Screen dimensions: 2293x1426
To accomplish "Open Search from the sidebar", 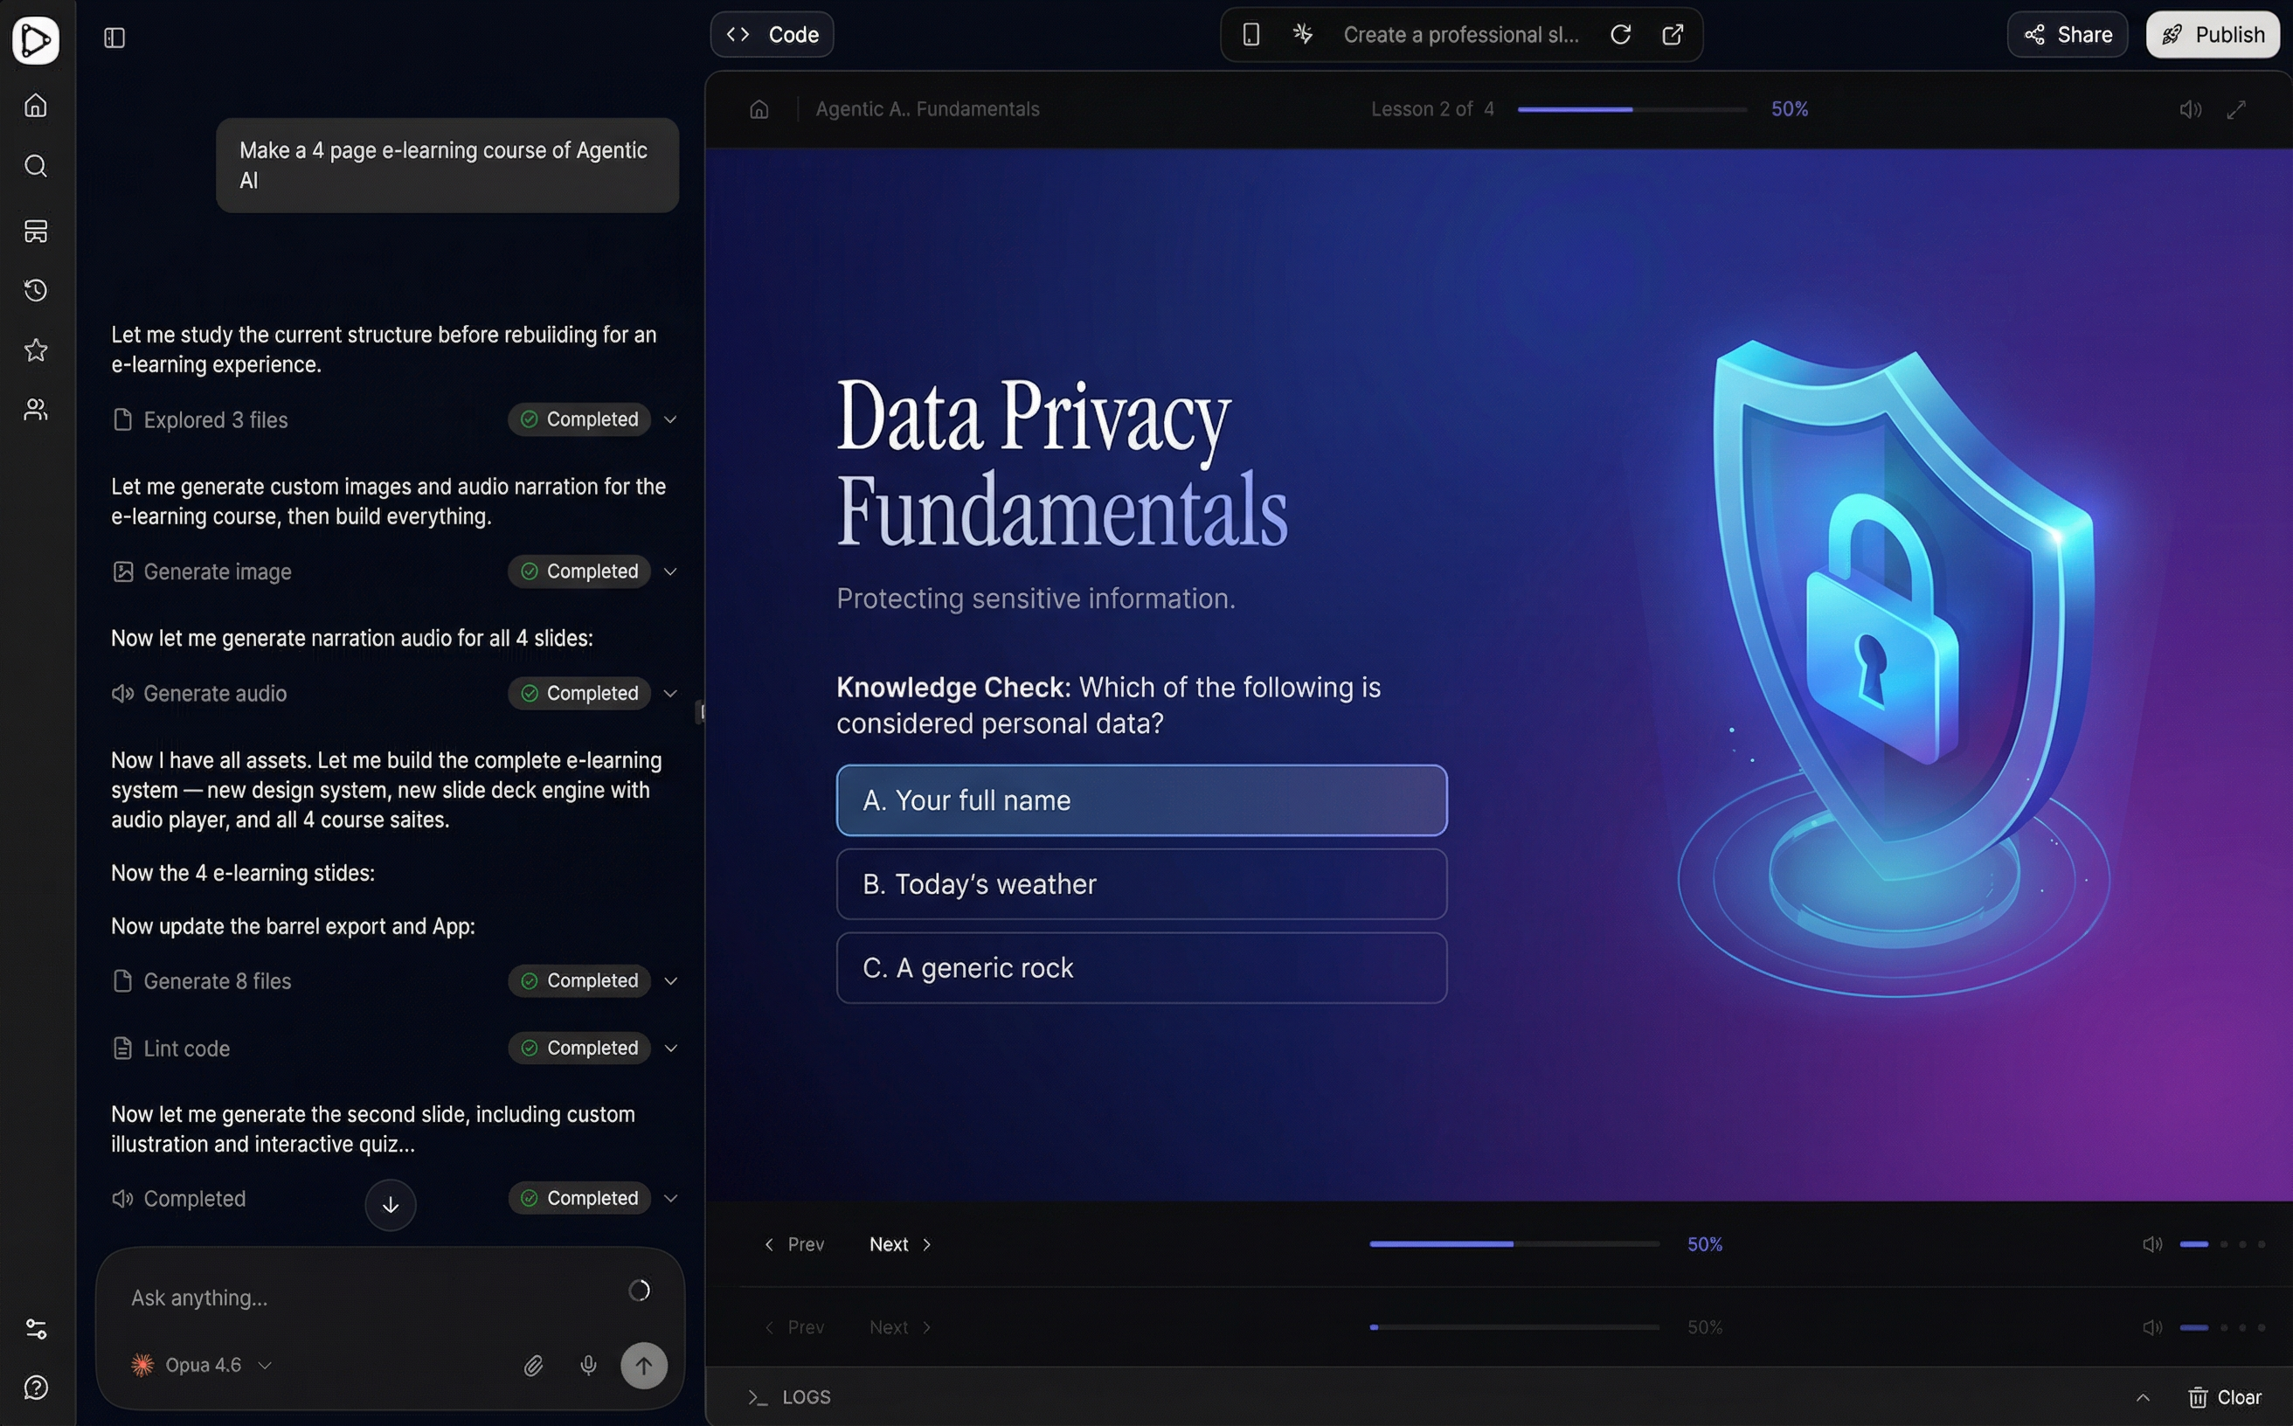I will coord(36,166).
